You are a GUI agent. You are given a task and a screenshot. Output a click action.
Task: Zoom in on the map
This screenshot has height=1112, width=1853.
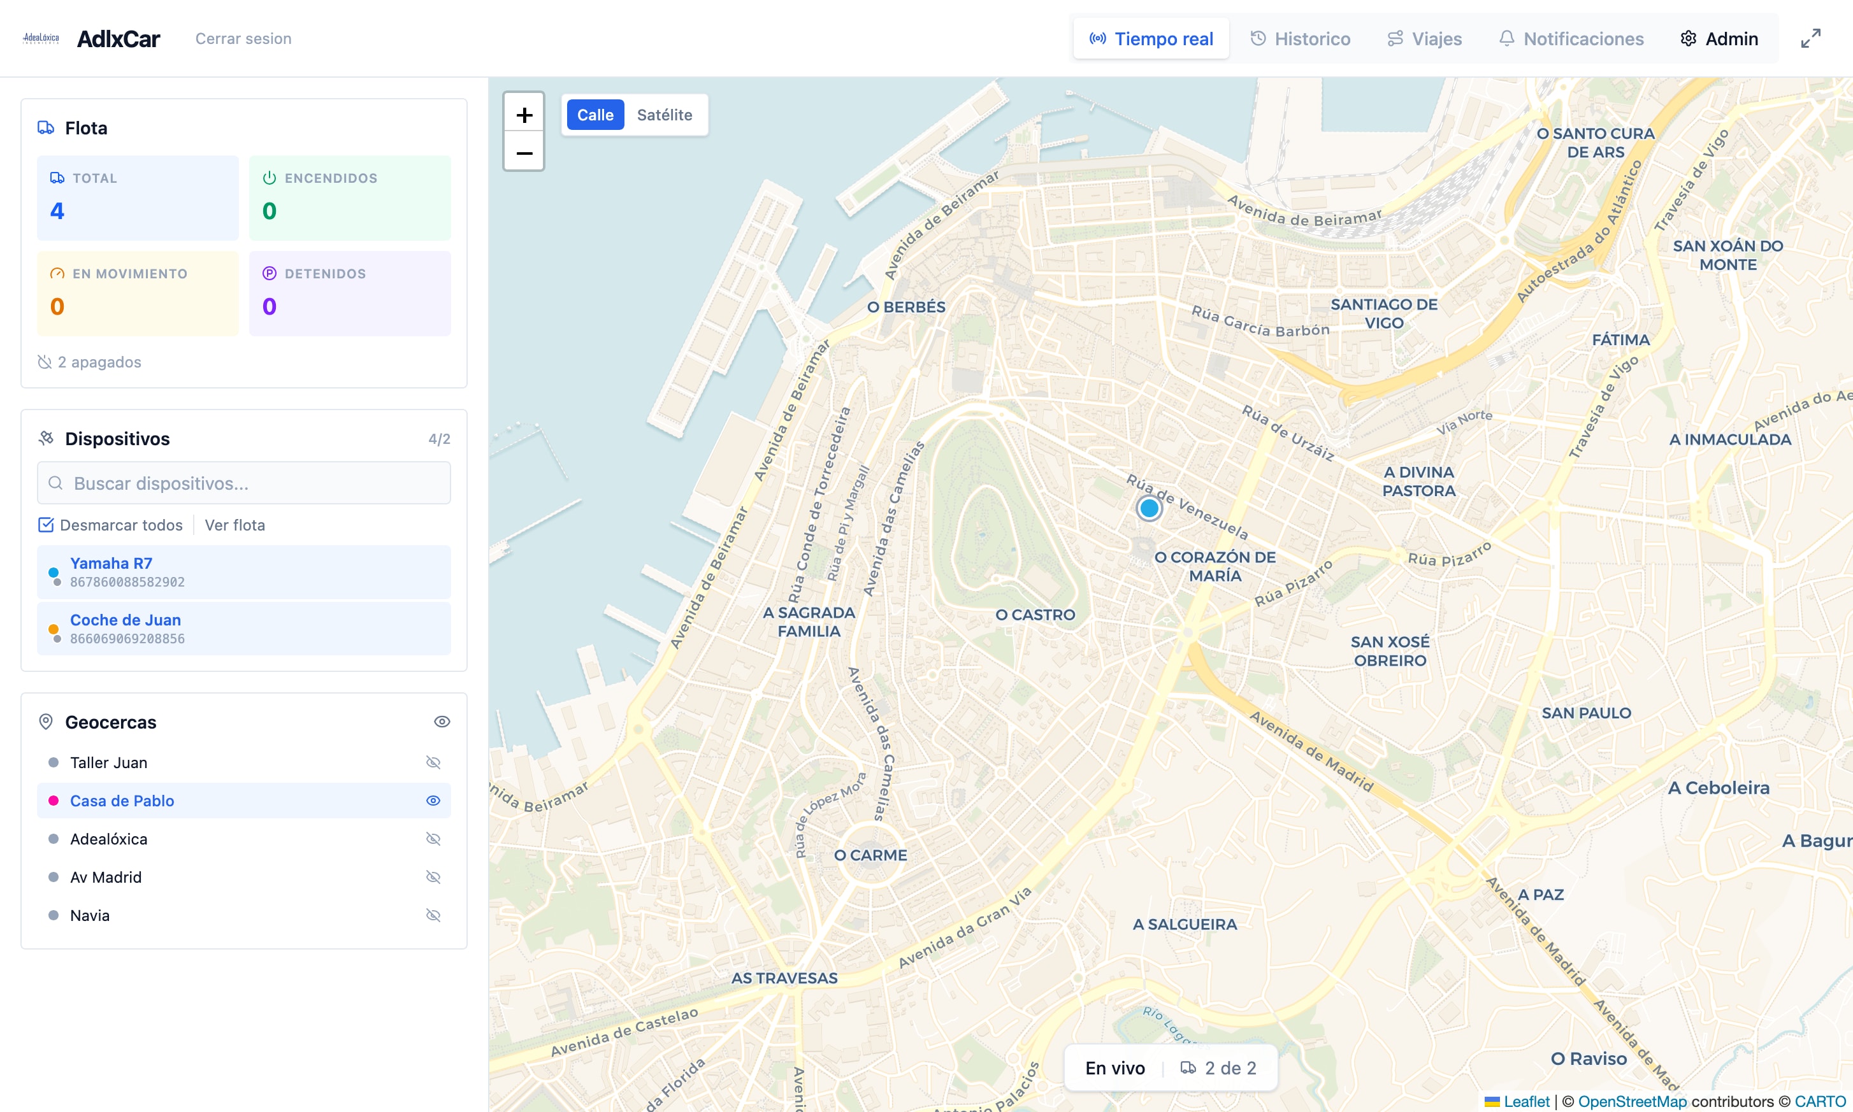coord(524,115)
